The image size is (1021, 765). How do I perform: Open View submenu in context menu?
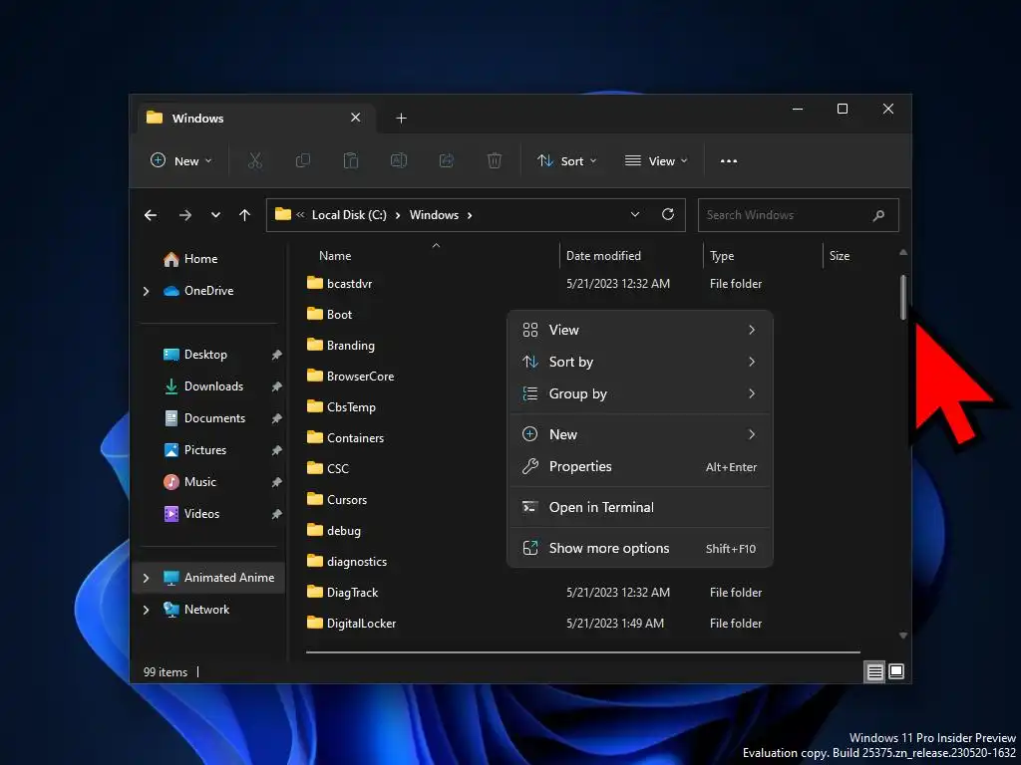[x=640, y=330]
